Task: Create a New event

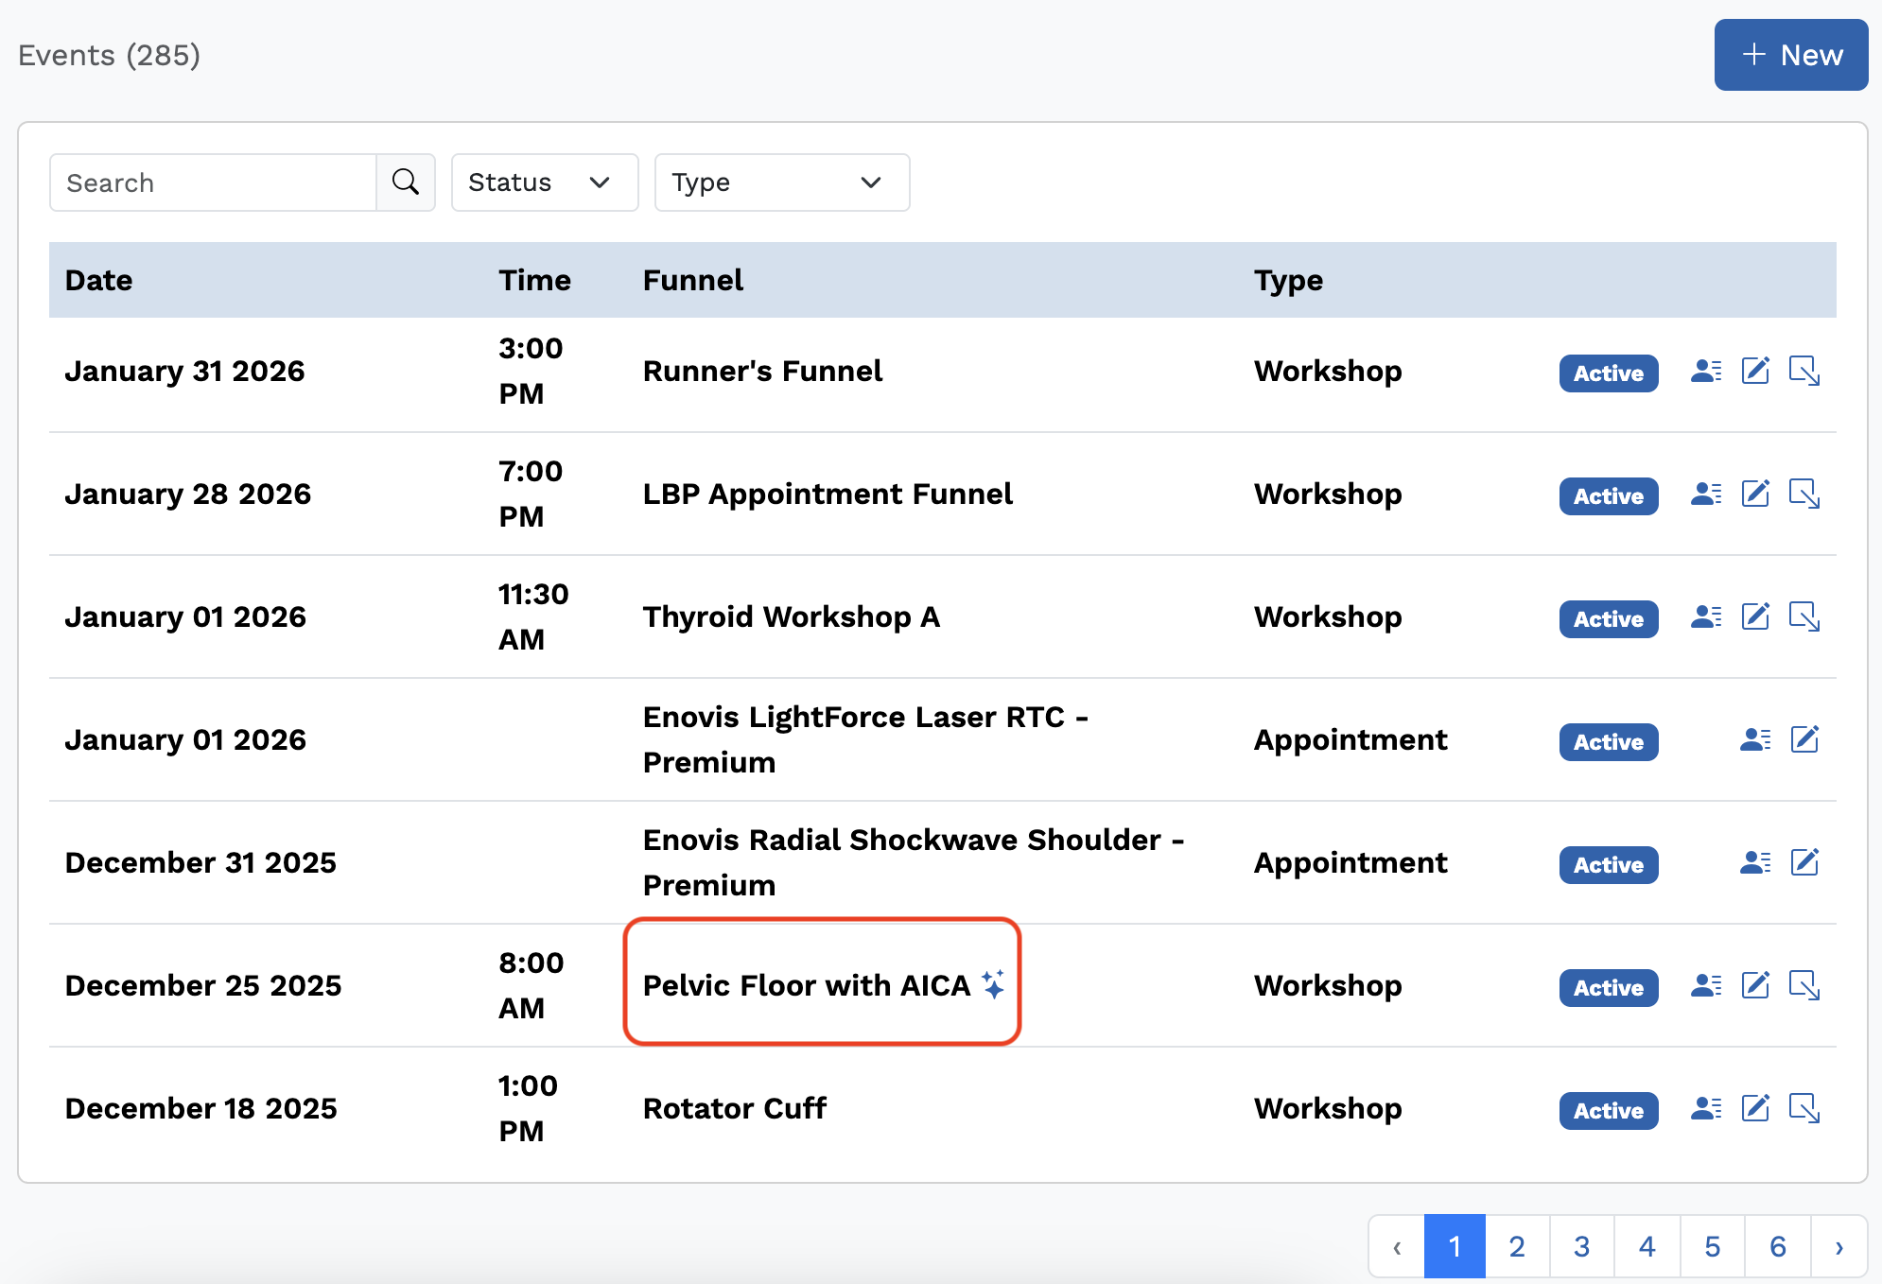Action: pyautogui.click(x=1790, y=55)
